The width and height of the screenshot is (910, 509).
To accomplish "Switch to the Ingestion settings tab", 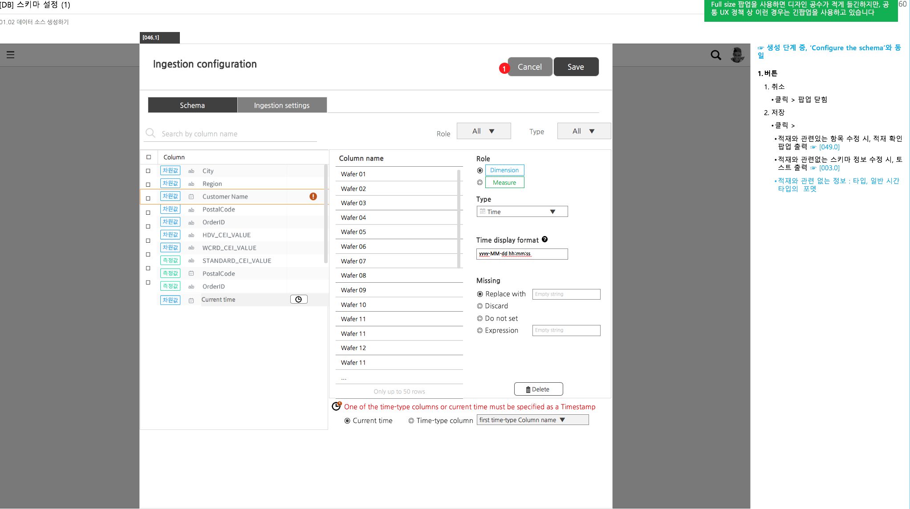I will (x=282, y=105).
